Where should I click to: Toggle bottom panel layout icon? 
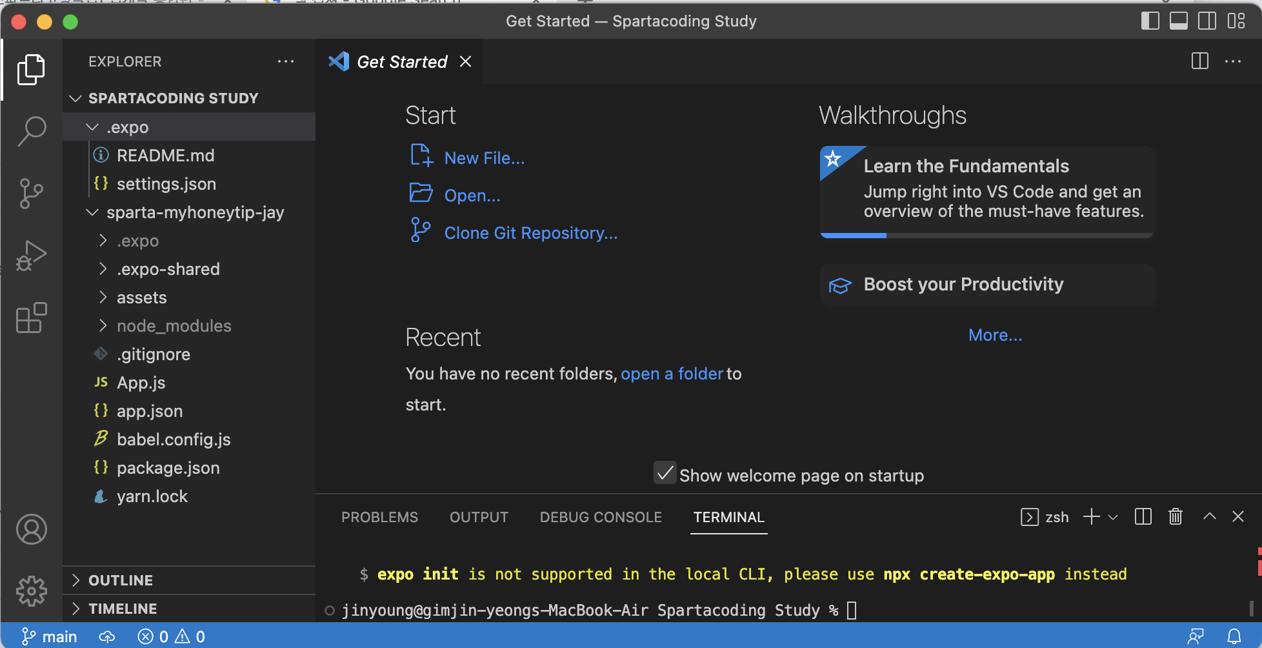pos(1179,21)
